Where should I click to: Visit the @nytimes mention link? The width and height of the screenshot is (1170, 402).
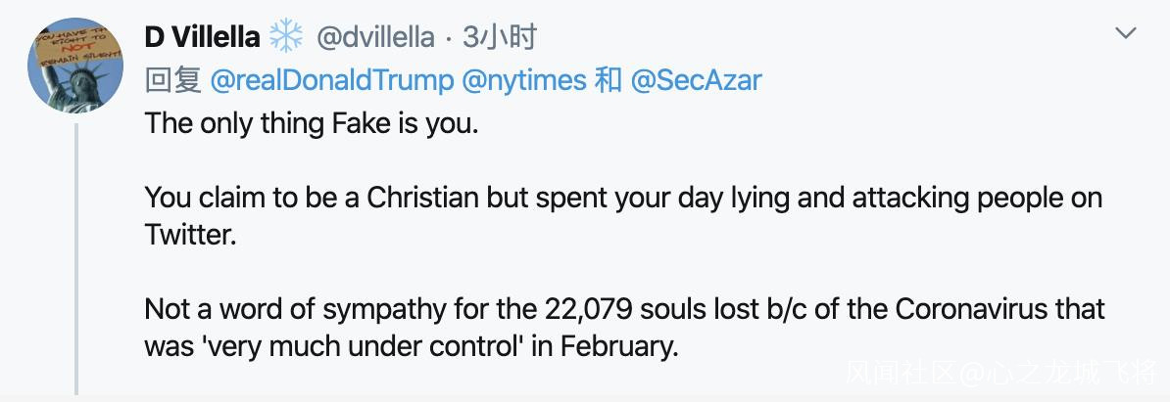523,80
